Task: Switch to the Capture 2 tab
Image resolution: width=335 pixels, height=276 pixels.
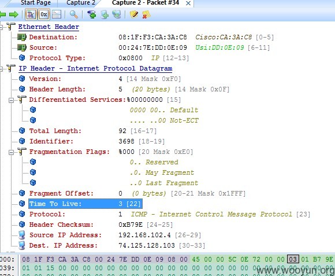Action: coord(80,3)
